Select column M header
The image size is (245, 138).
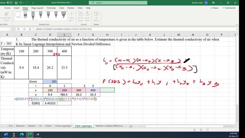coord(179,35)
